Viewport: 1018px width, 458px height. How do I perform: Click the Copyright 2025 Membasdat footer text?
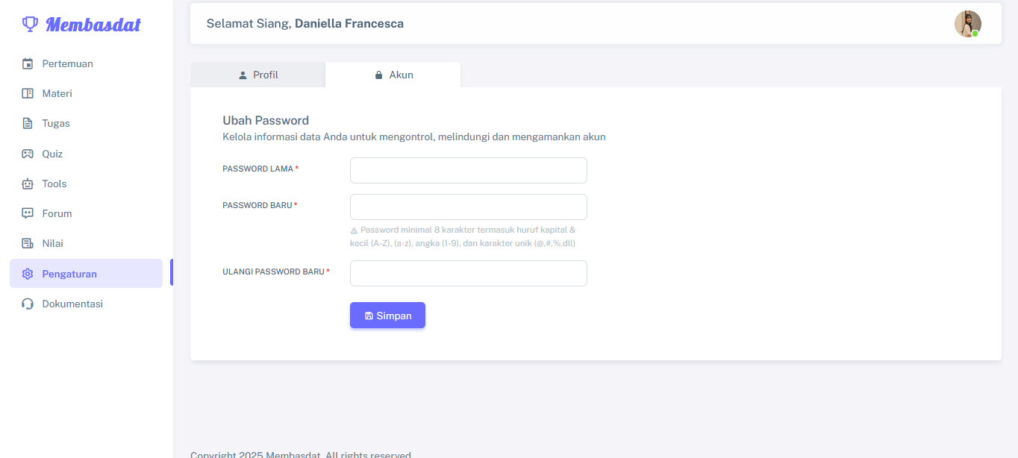[301, 454]
